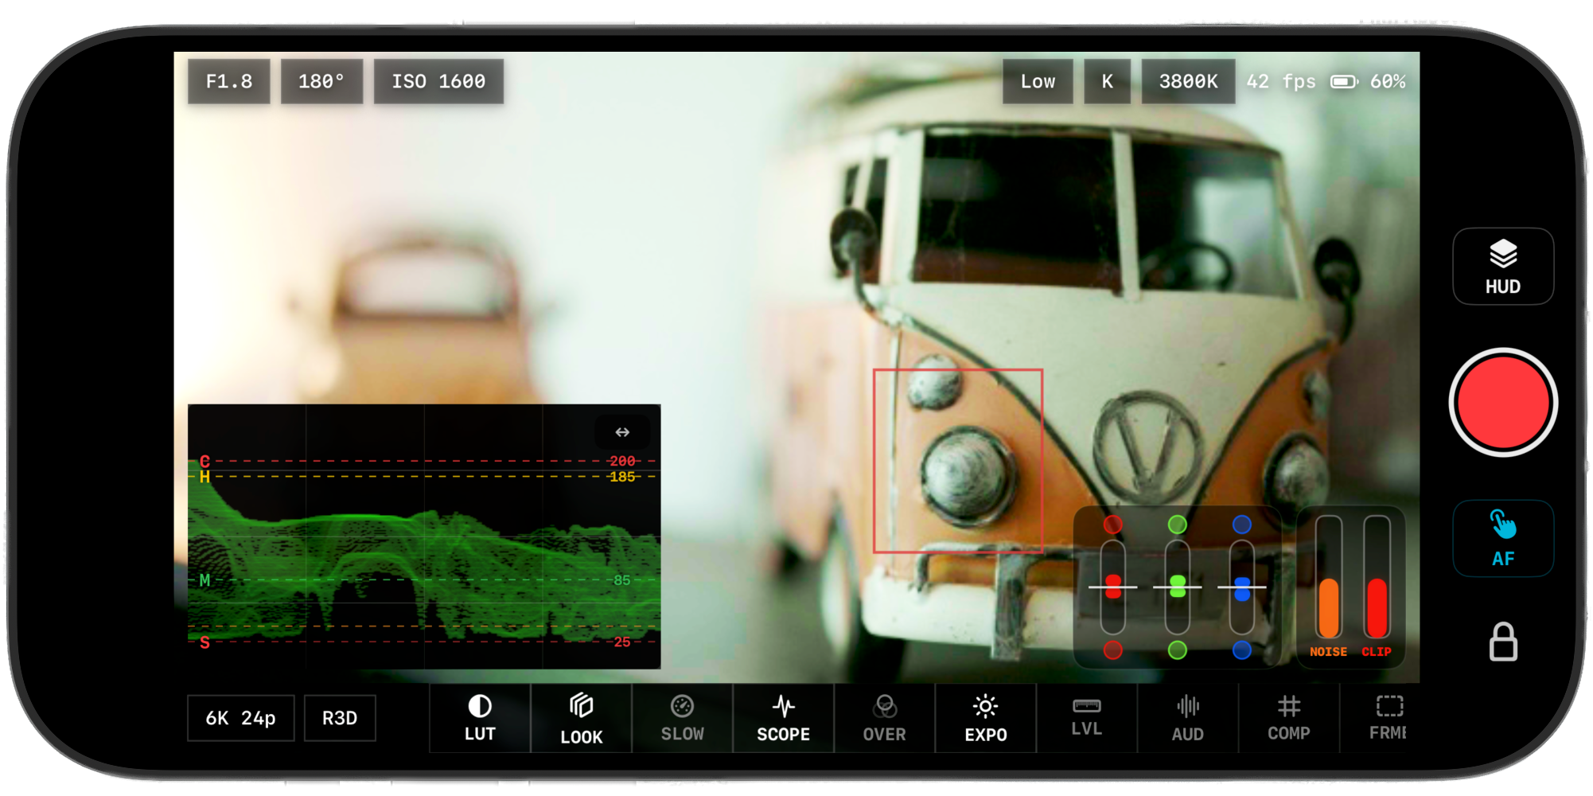Screen dimensions: 1593x796
Task: Enable SLOW motion mode
Action: pyautogui.click(x=683, y=718)
